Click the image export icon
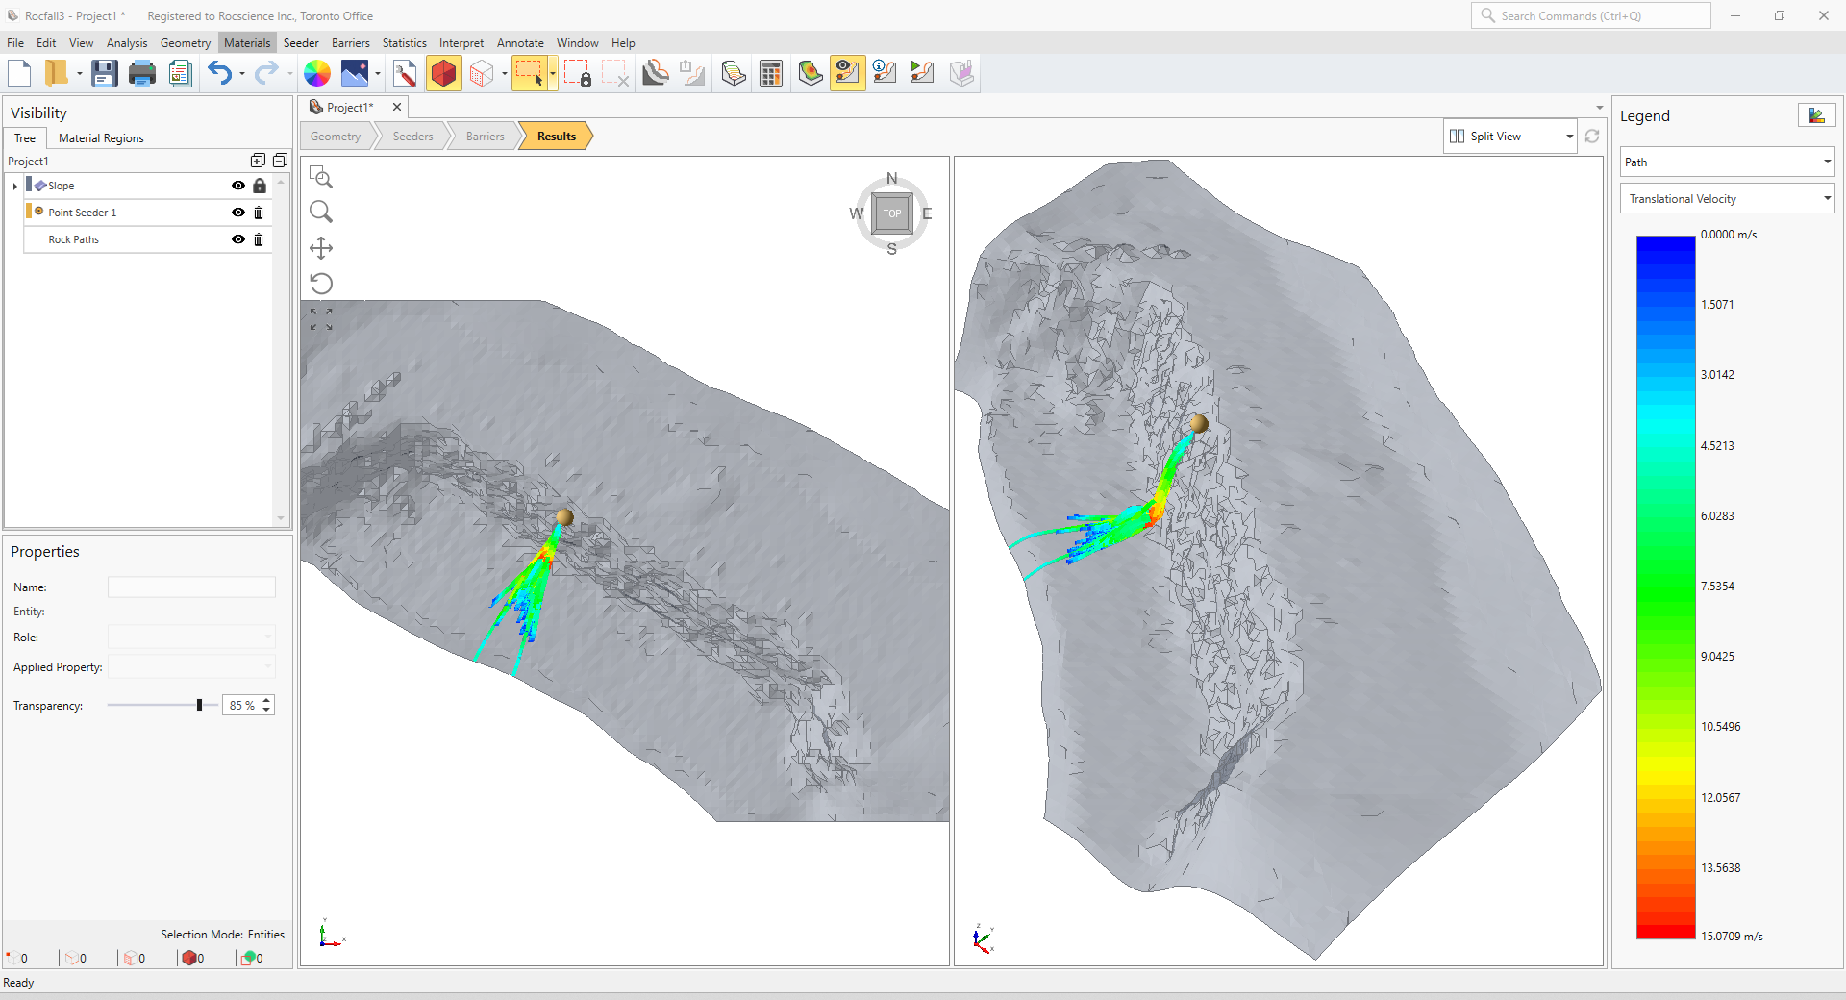The height and width of the screenshot is (1000, 1846). click(355, 73)
